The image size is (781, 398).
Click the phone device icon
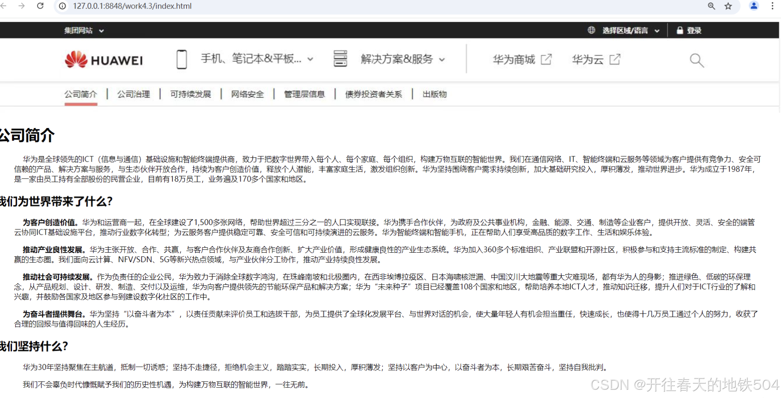click(182, 59)
